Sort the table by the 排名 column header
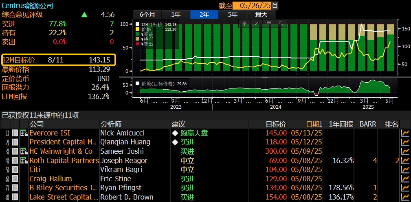 [x=391, y=124]
